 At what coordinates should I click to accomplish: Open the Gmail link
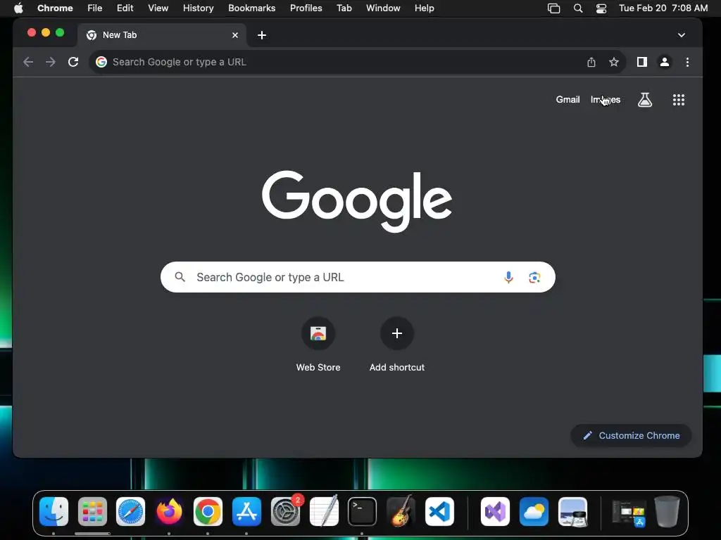tap(568, 100)
